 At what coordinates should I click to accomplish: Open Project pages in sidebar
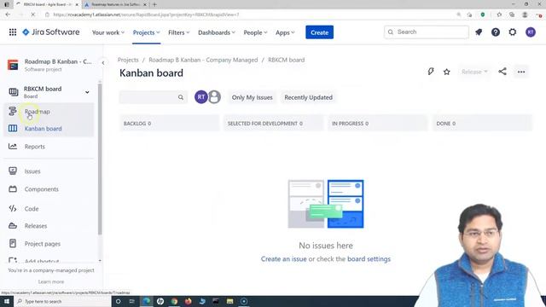(49, 244)
